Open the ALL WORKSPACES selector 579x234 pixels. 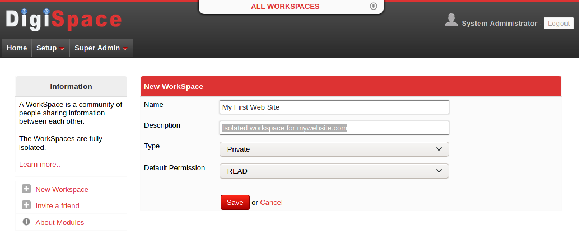point(291,7)
